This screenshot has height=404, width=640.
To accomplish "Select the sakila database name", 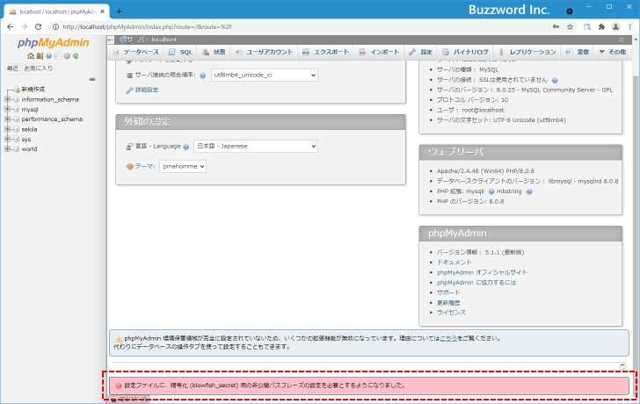I will coord(29,129).
